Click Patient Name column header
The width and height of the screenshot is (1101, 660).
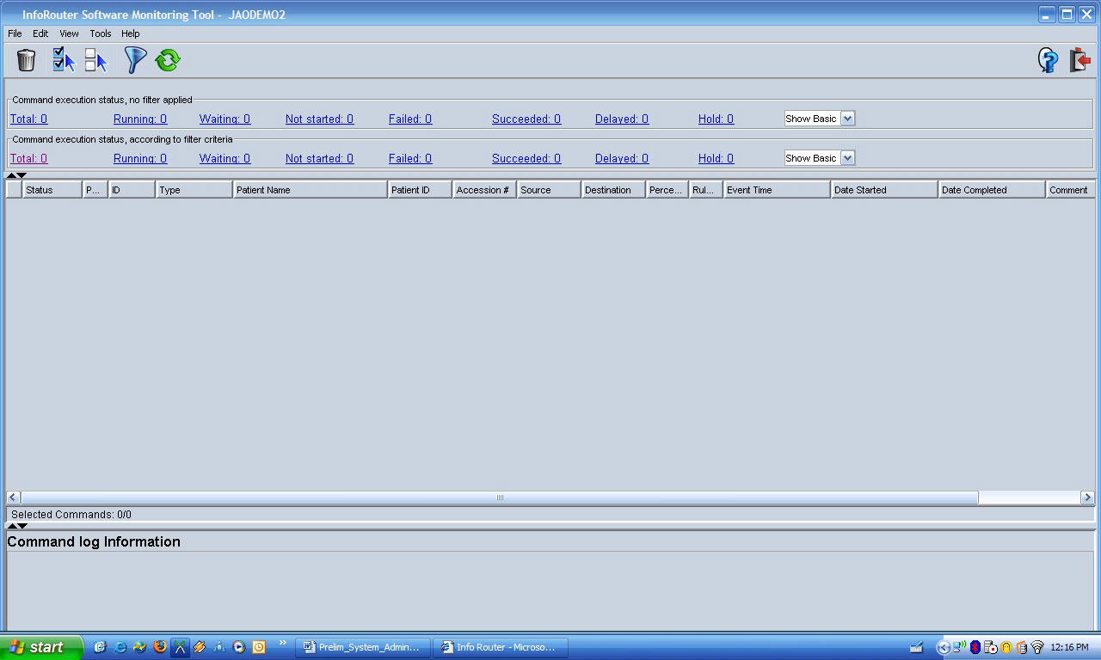[x=311, y=190]
